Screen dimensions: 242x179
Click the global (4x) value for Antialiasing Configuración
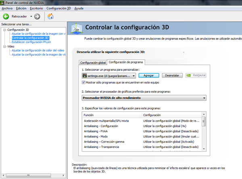coord(165,126)
